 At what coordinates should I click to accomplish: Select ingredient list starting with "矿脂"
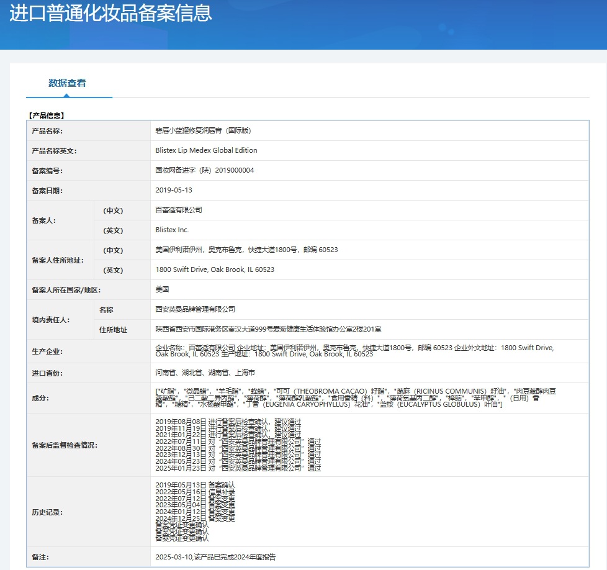tap(356, 397)
